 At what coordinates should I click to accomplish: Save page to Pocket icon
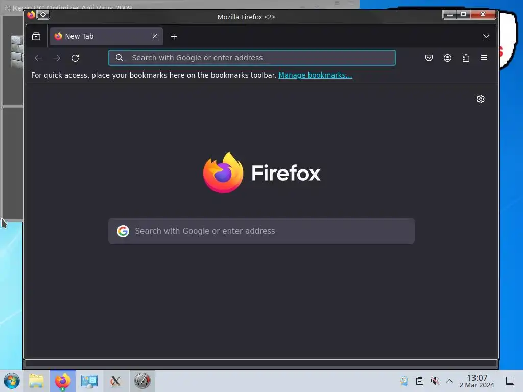(429, 58)
